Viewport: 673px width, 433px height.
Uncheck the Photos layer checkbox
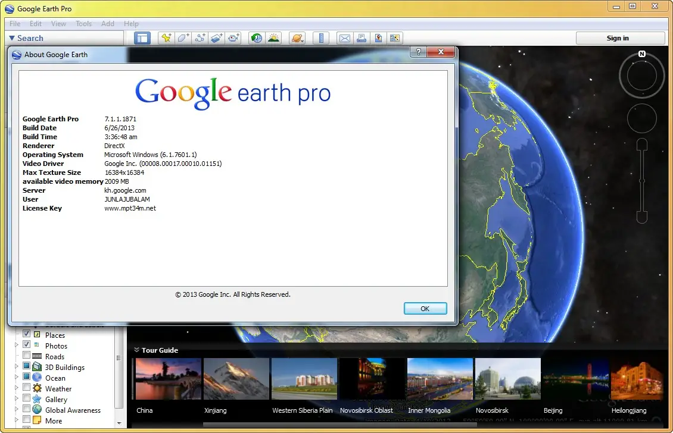[26, 344]
